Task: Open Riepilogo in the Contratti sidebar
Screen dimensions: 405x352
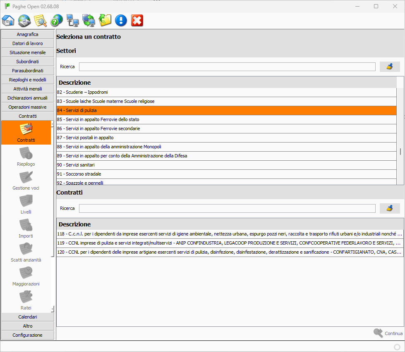Action: click(x=26, y=157)
